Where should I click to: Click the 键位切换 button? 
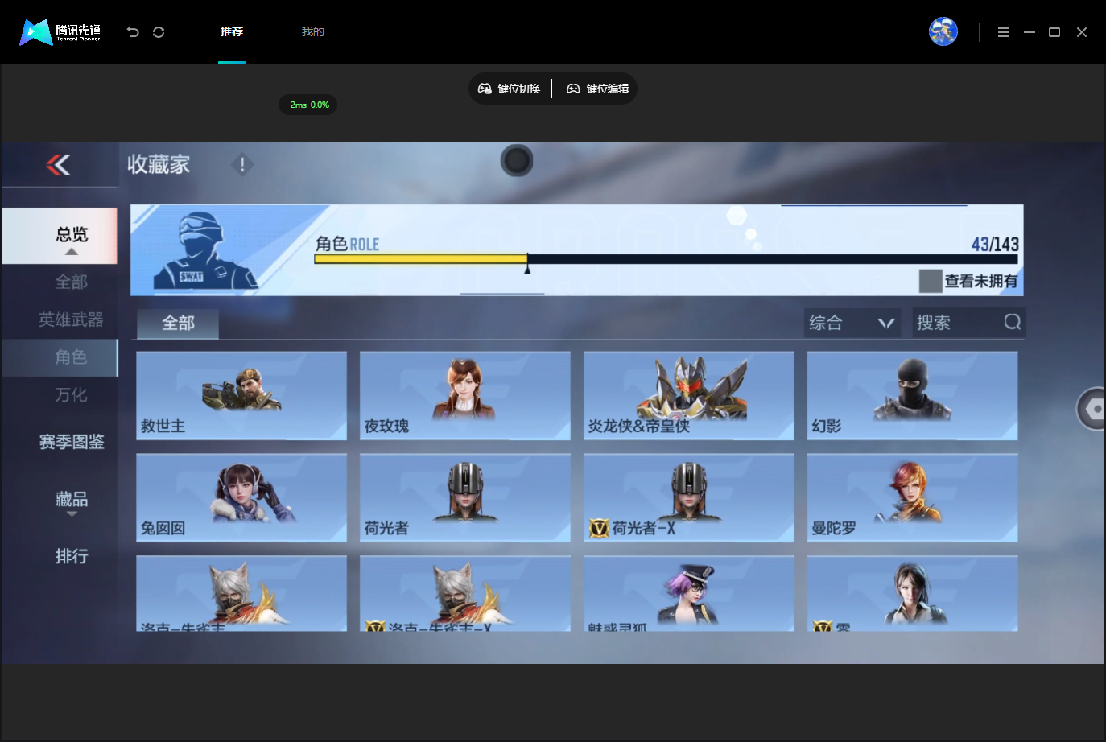pos(510,89)
